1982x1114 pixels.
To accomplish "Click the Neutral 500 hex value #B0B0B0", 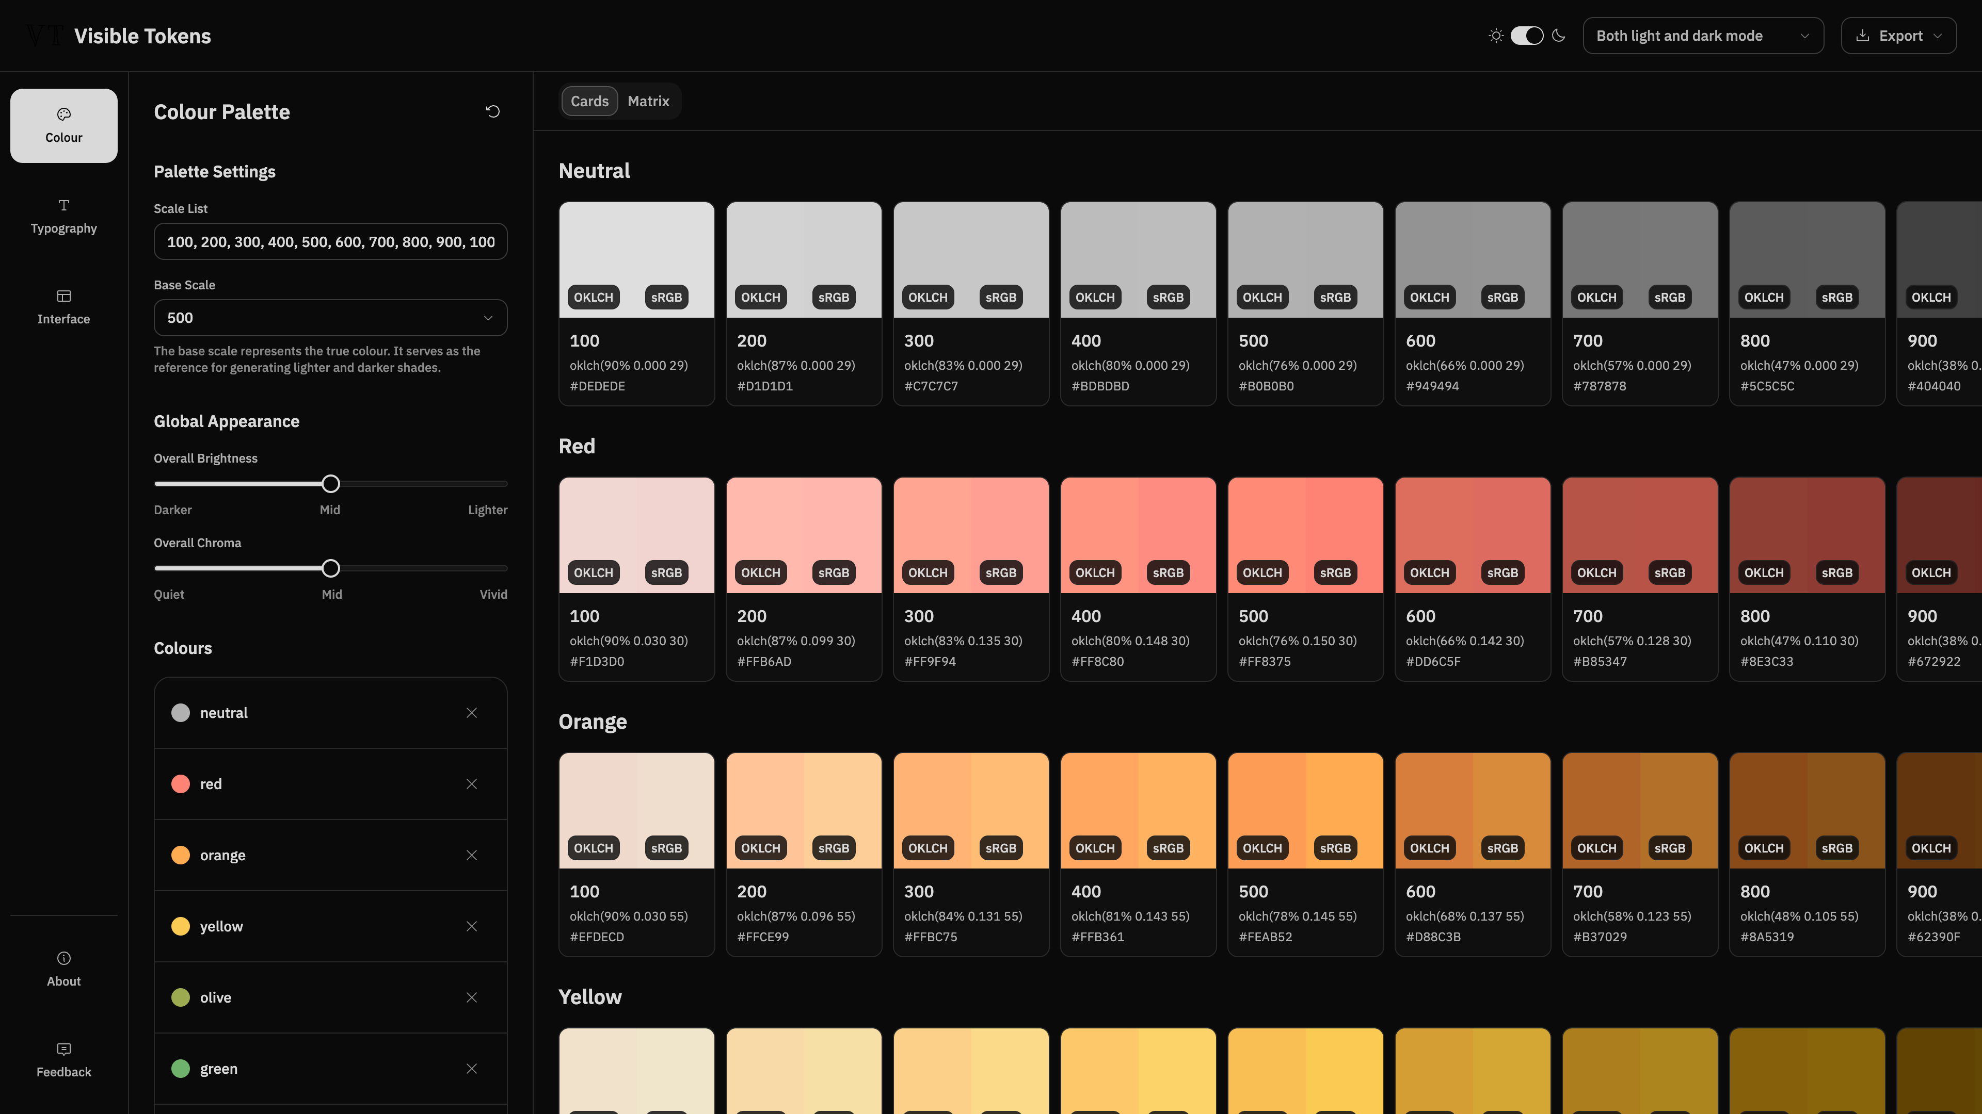I will [1266, 386].
